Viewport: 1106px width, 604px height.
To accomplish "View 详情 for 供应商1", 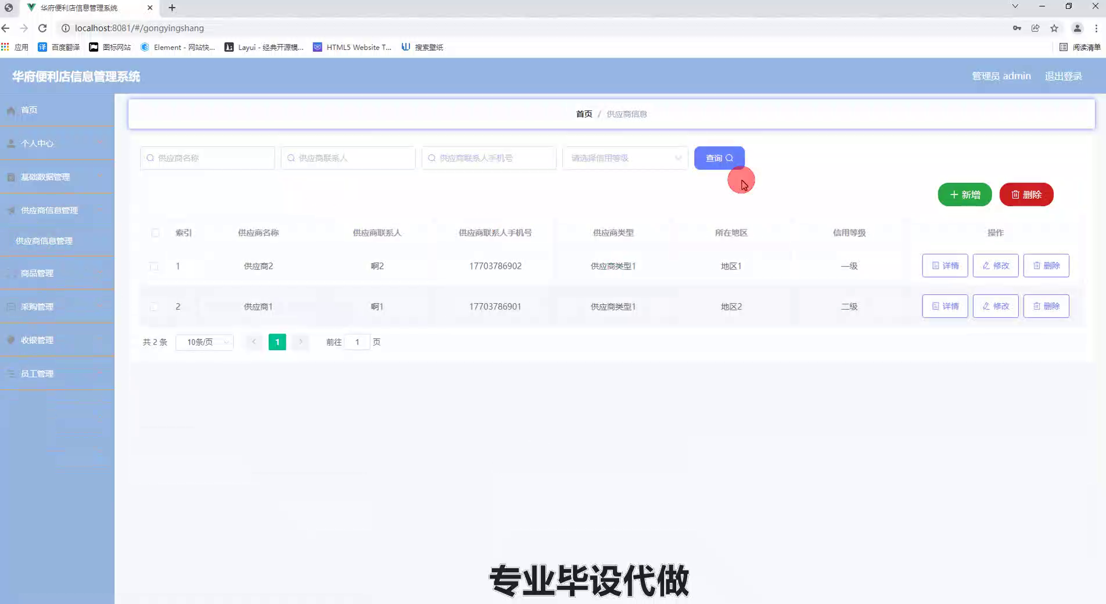I will [x=945, y=306].
